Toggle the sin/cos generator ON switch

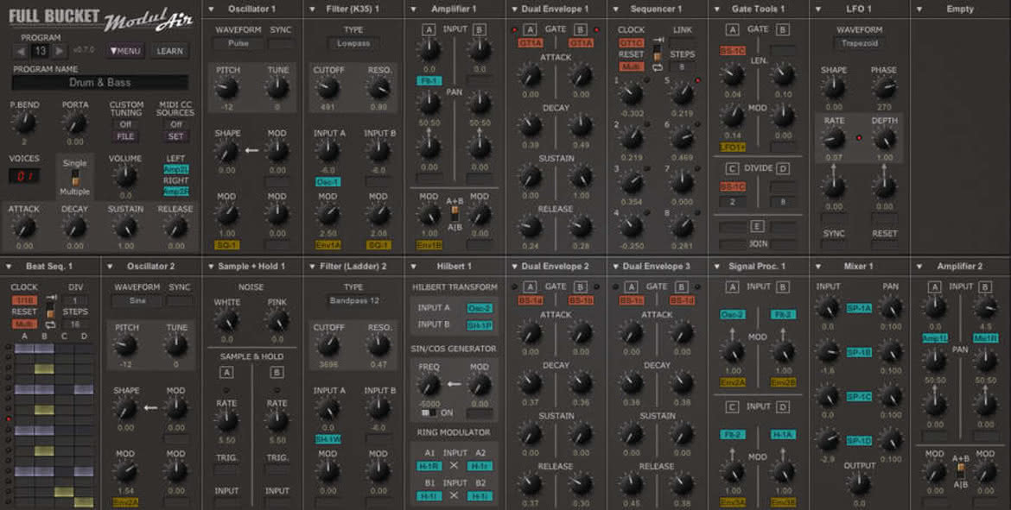(429, 412)
